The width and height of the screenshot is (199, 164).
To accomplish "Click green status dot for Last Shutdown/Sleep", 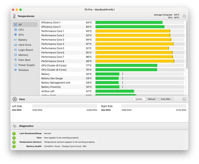I will [14, 133].
